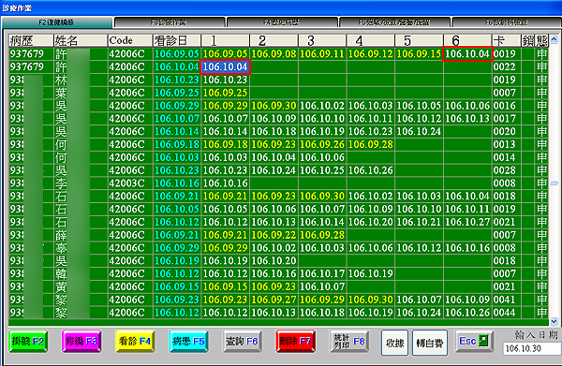Click the 轉自費 button
The image size is (562, 366).
tap(430, 344)
